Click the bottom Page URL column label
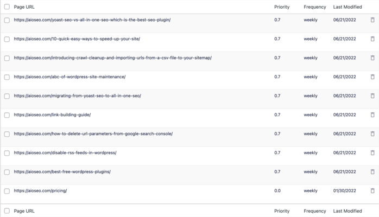This screenshot has width=379, height=217. click(x=24, y=211)
